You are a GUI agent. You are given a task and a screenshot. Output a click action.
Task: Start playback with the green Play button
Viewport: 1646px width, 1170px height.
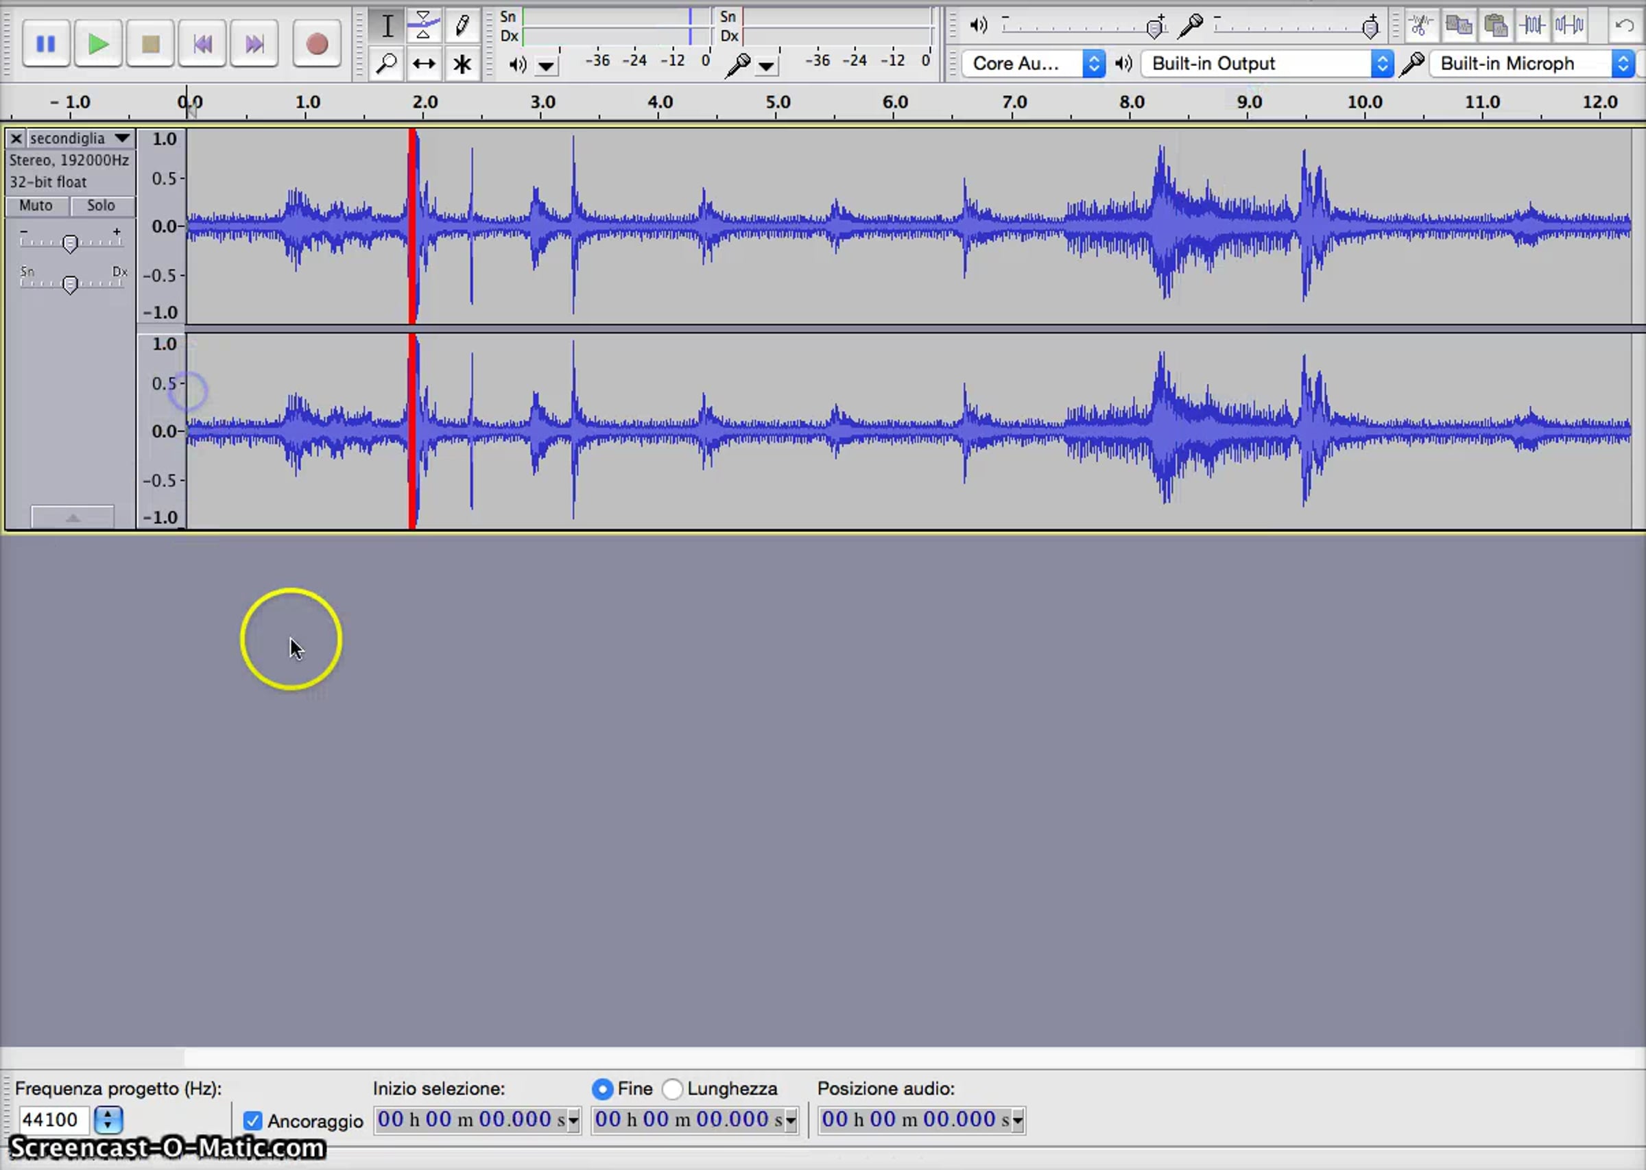tap(98, 45)
